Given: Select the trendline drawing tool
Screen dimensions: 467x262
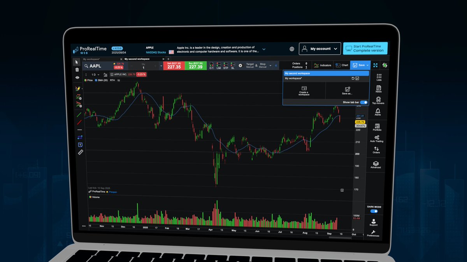Looking at the screenshot, I should pyautogui.click(x=79, y=115).
